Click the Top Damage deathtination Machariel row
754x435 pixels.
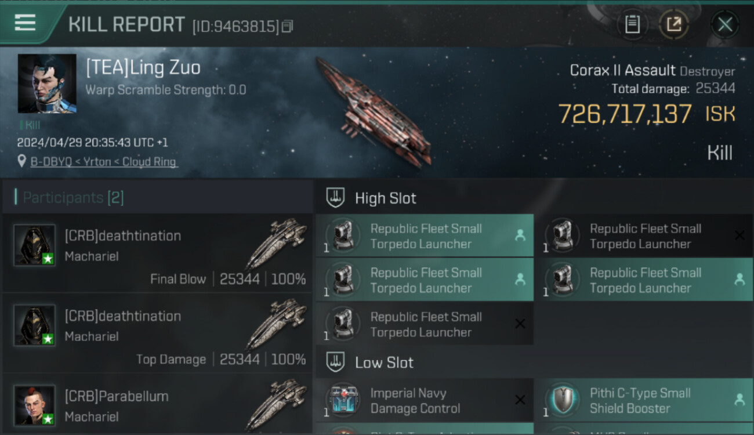(157, 333)
